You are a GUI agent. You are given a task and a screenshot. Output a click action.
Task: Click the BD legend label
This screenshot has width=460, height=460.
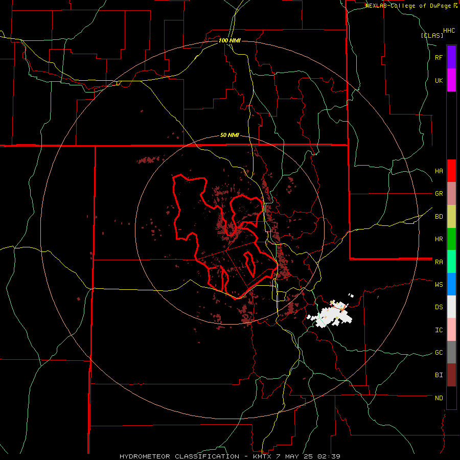(x=439, y=217)
